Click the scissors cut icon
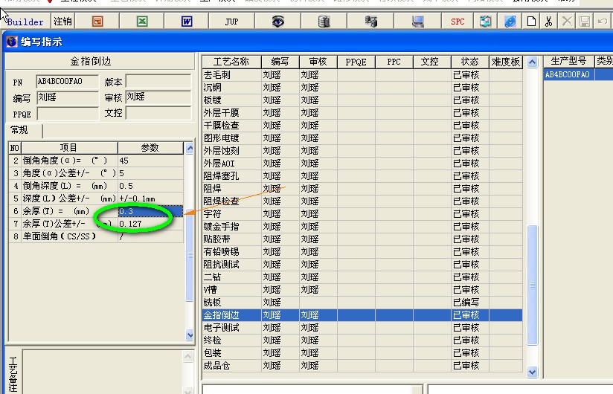Screen dimensions: 613x394 [549, 22]
